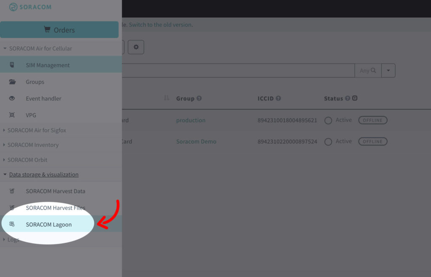Click the Orders button

pyautogui.click(x=59, y=30)
